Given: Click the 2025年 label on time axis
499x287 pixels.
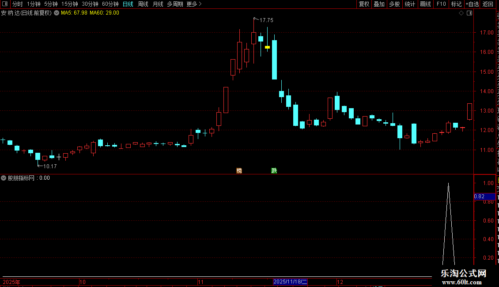Looking at the screenshot, I should tap(11, 282).
